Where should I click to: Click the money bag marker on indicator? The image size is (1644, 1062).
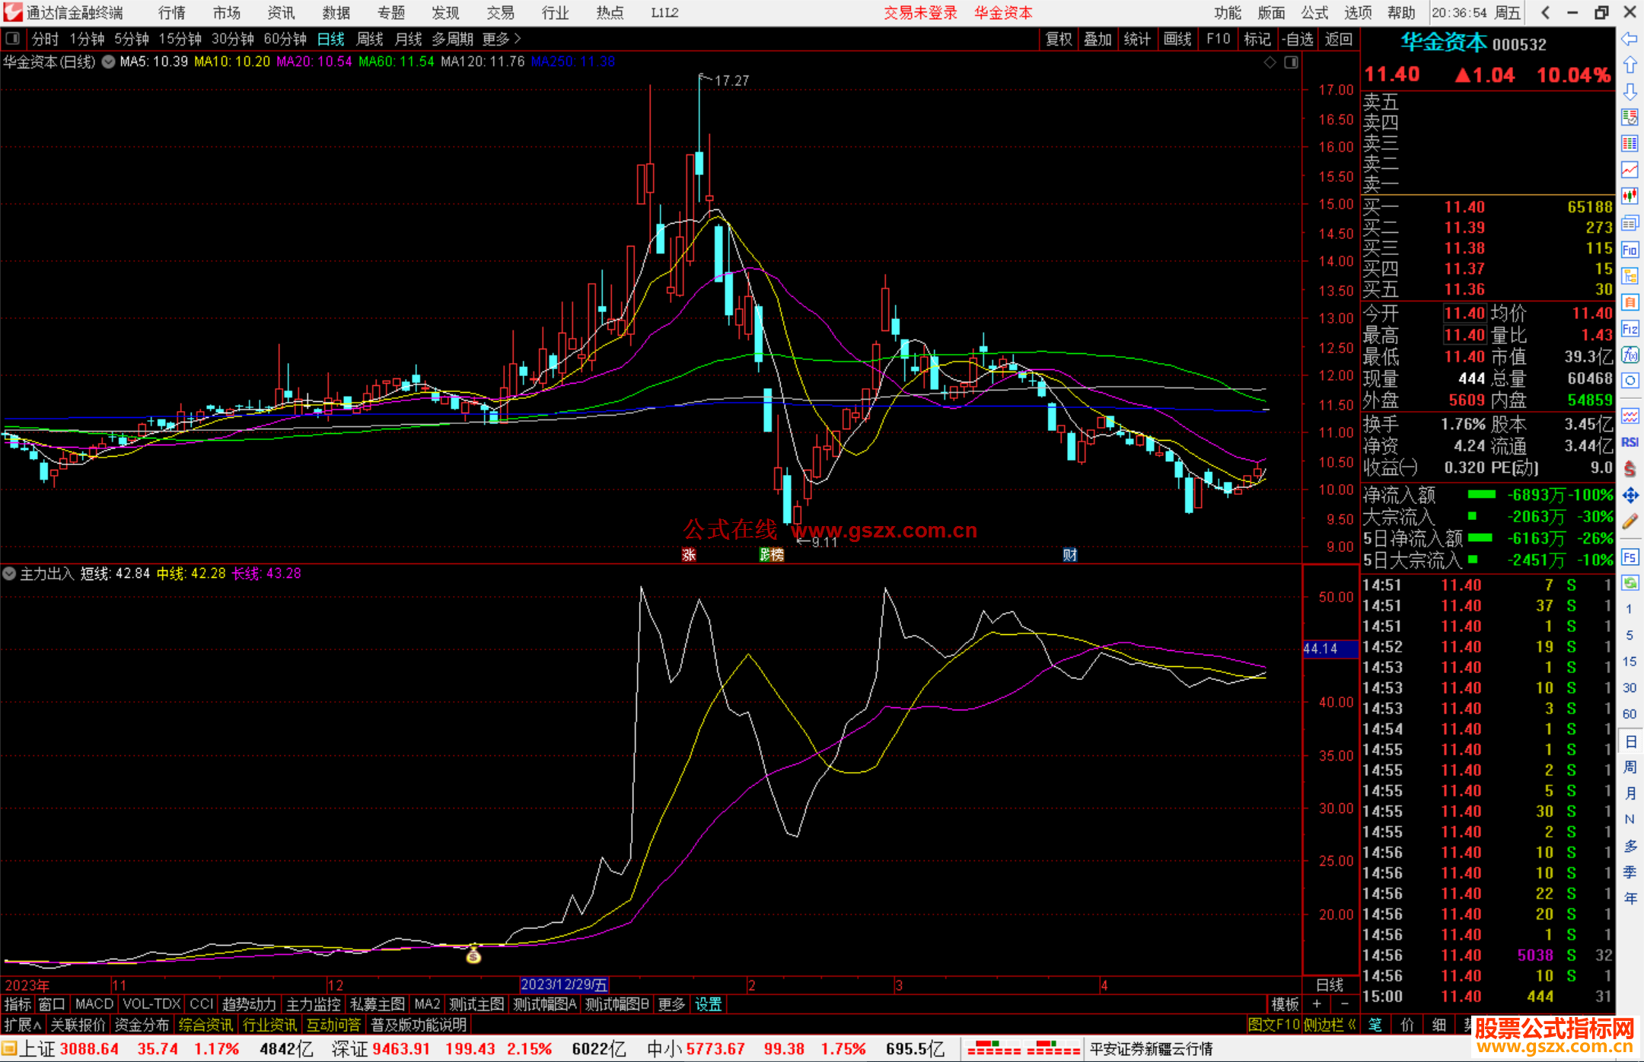pos(473,954)
